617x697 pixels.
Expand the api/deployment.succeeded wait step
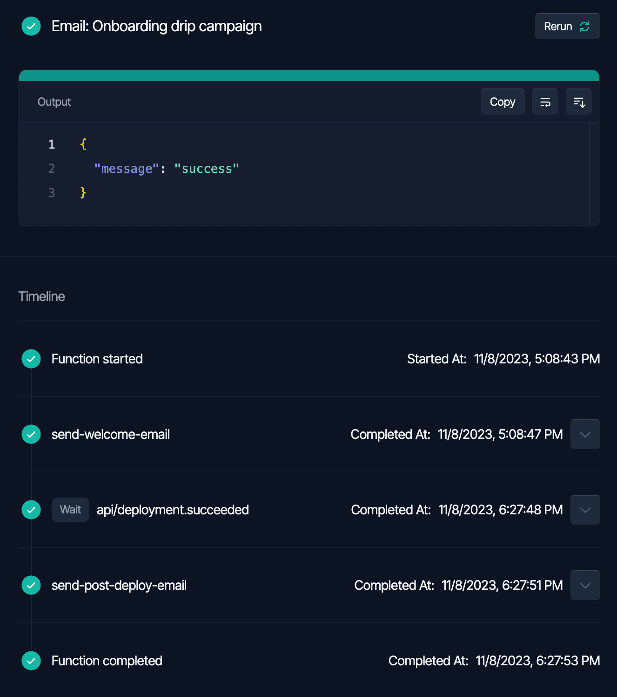[x=585, y=510]
